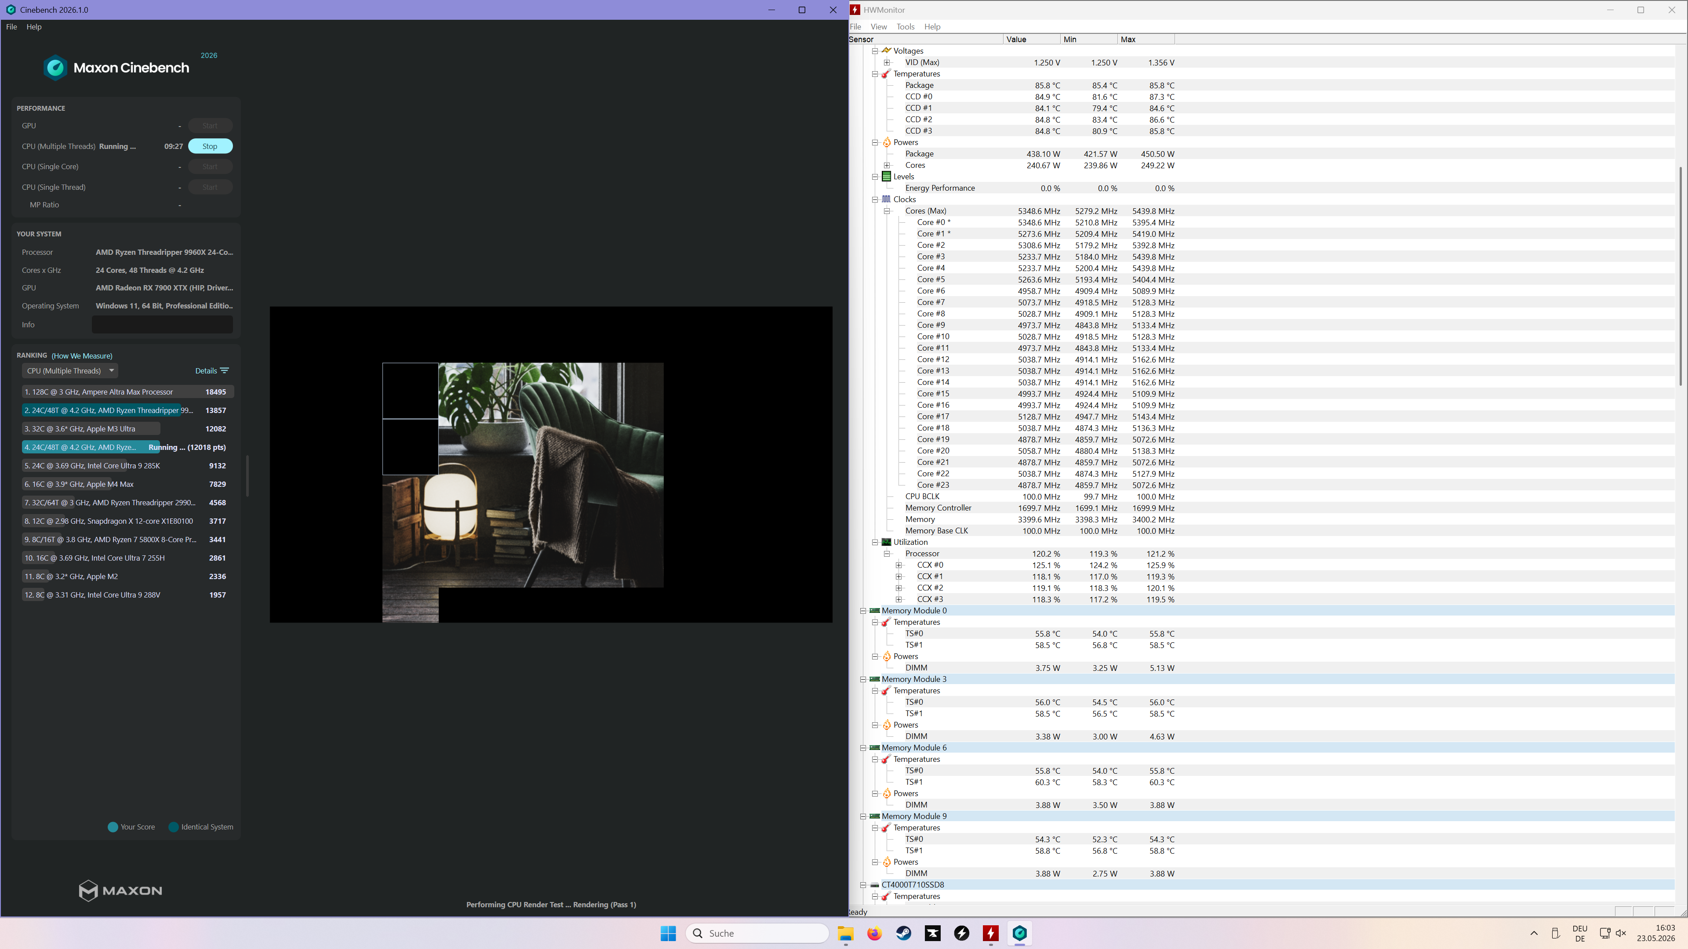Click the MAXON footer logo
The height and width of the screenshot is (949, 1688).
pyautogui.click(x=120, y=891)
